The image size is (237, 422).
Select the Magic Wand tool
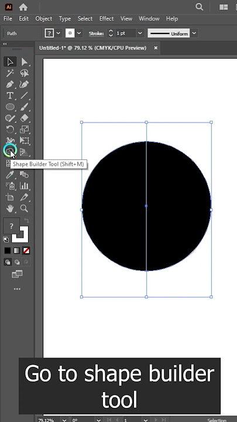[10, 73]
